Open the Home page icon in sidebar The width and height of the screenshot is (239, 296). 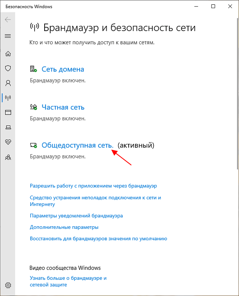point(8,54)
